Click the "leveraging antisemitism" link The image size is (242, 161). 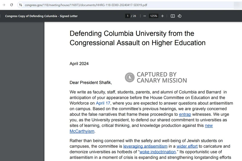coord(145,146)
